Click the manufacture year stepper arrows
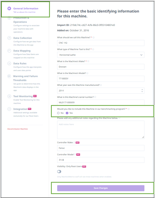 [x=142, y=91]
